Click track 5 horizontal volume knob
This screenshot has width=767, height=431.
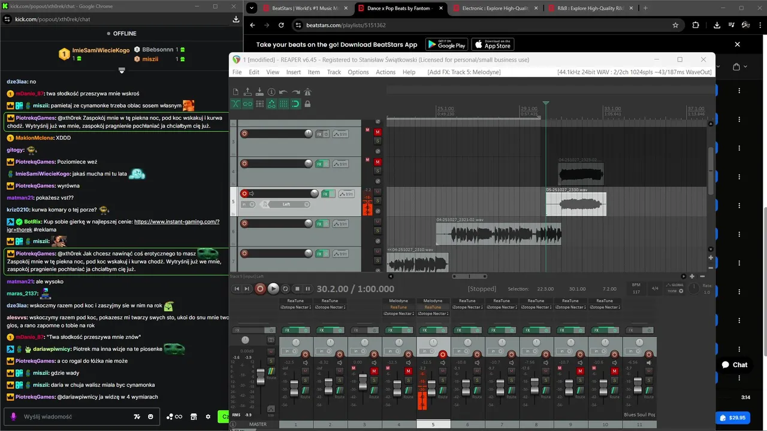(x=315, y=193)
